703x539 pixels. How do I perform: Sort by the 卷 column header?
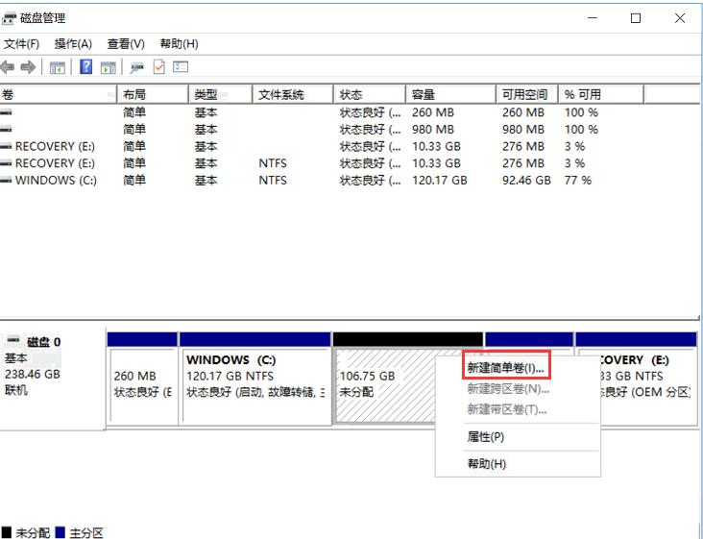(59, 94)
